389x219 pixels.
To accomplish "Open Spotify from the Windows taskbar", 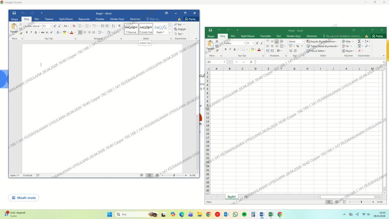I will tap(244, 214).
